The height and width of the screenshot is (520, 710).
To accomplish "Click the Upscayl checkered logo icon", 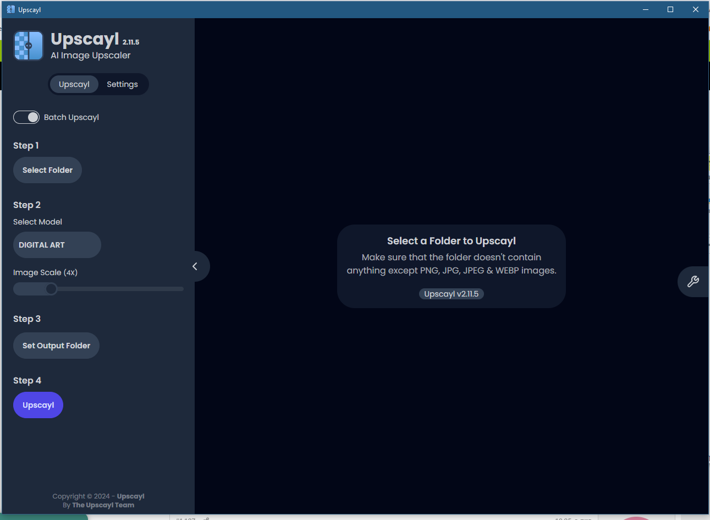I will tap(29, 46).
